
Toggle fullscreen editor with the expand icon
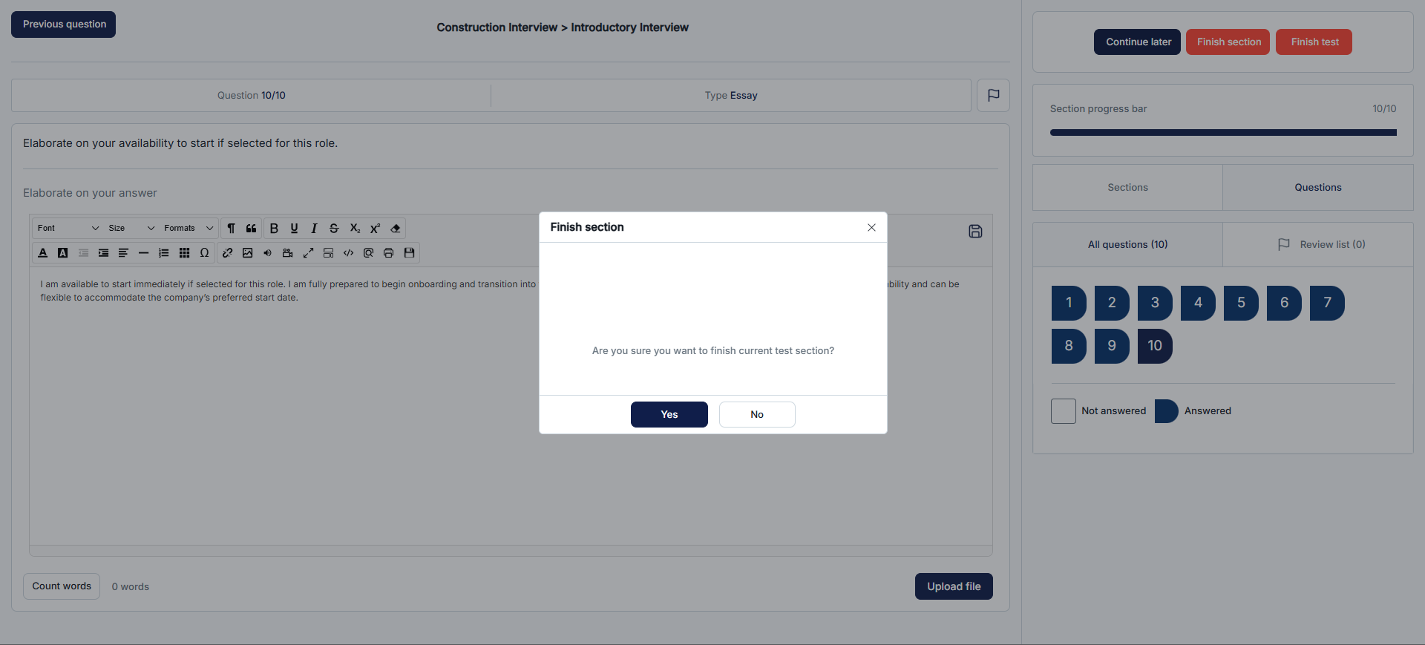[x=308, y=253]
